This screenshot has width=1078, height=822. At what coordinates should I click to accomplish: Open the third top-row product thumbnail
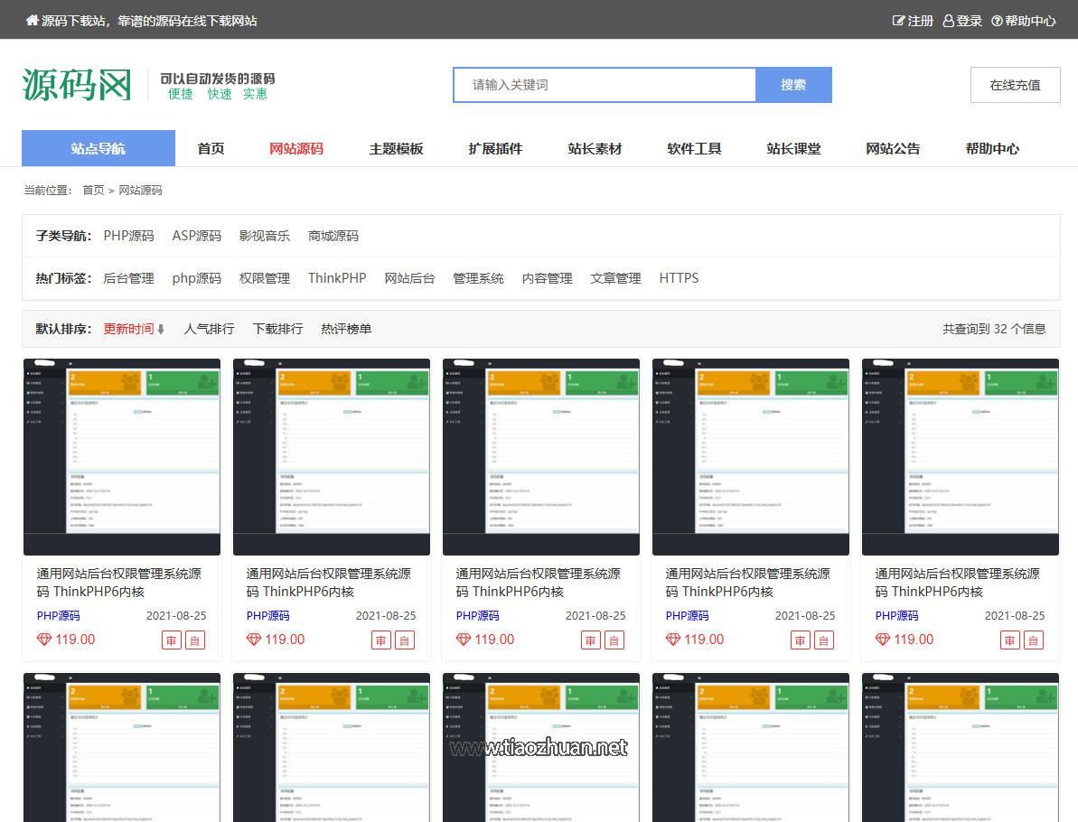(x=541, y=457)
